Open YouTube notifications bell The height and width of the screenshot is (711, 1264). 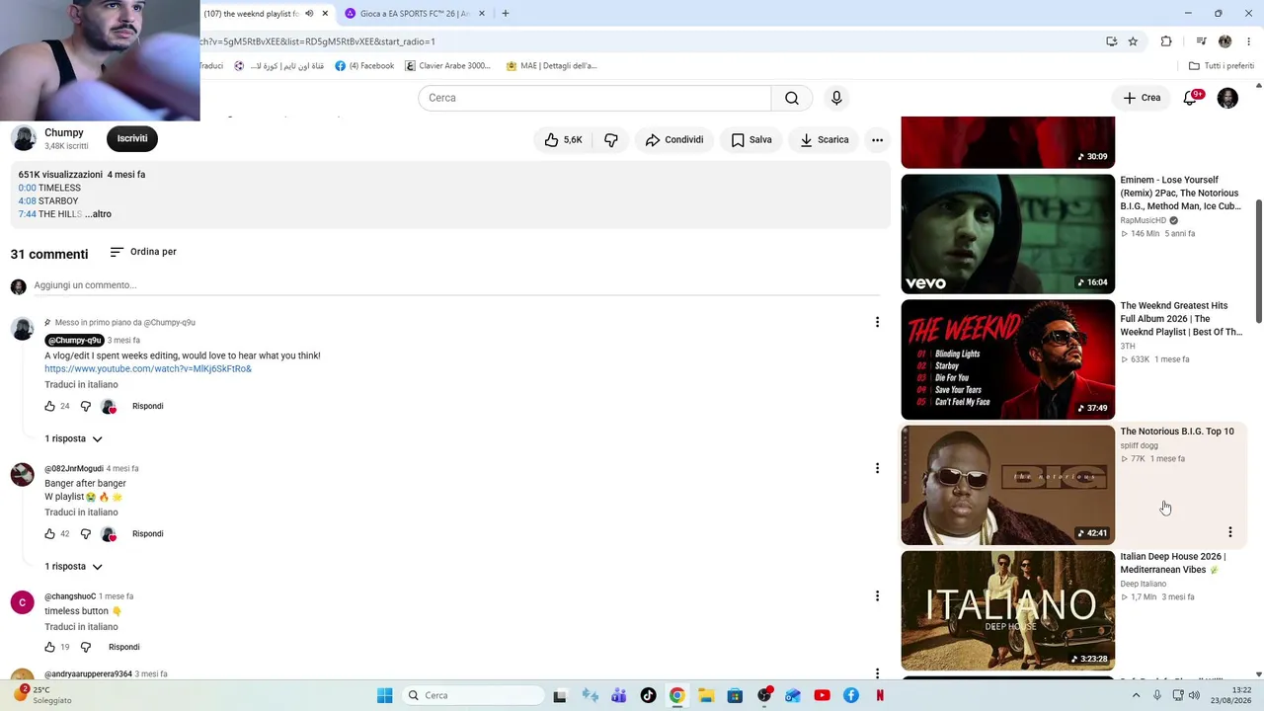1190,98
